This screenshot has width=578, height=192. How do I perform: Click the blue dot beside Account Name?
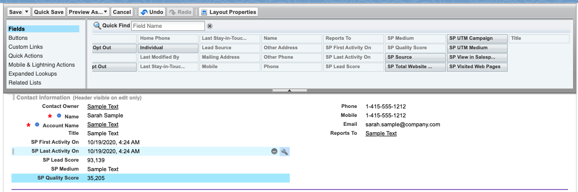tap(37, 125)
